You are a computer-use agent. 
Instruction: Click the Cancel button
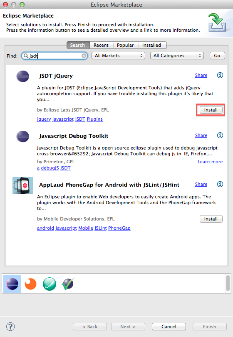pyautogui.click(x=169, y=327)
